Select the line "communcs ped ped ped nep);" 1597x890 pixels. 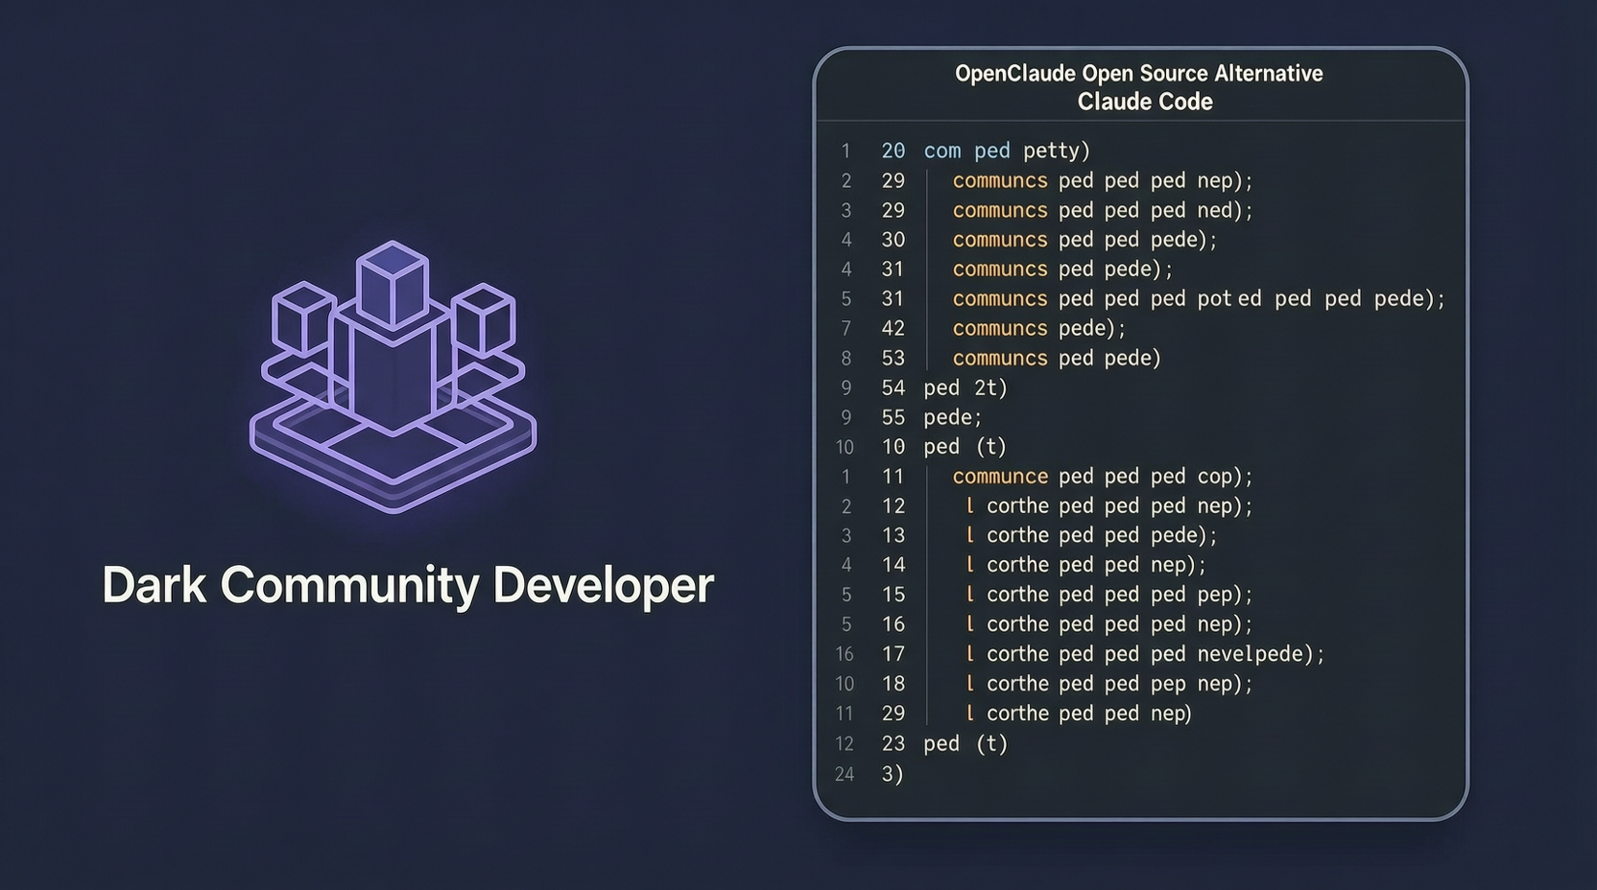pyautogui.click(x=1103, y=180)
